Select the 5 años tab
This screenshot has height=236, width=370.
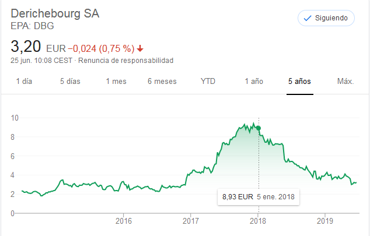coord(299,81)
